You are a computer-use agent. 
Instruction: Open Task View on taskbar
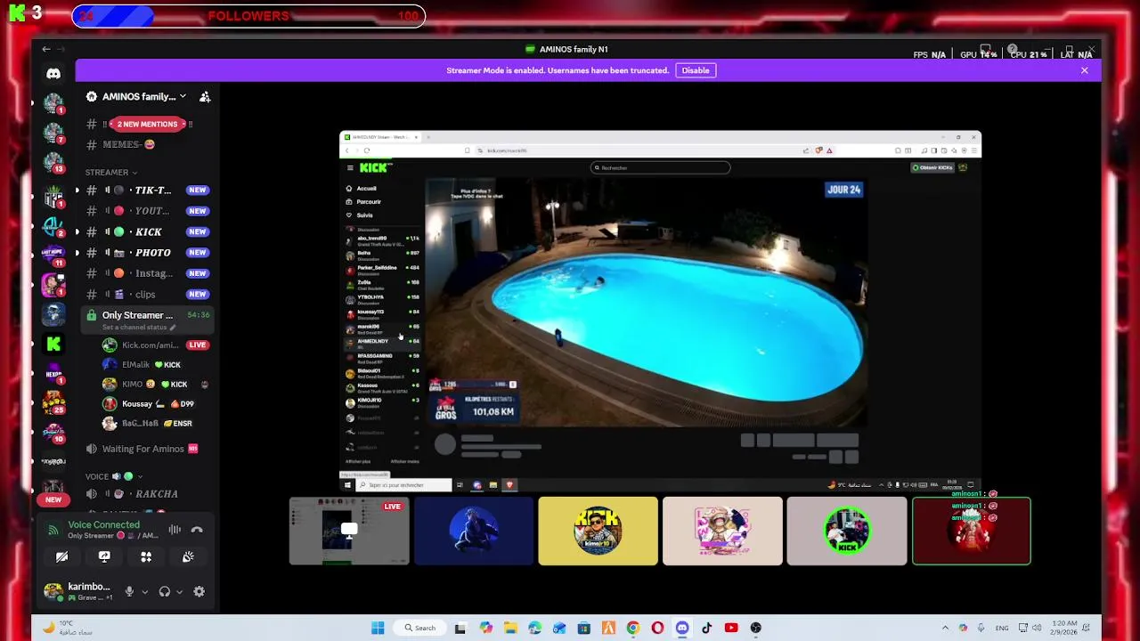(460, 628)
